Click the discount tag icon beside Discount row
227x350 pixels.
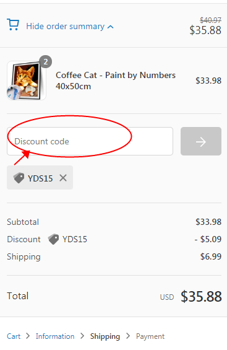(x=53, y=239)
